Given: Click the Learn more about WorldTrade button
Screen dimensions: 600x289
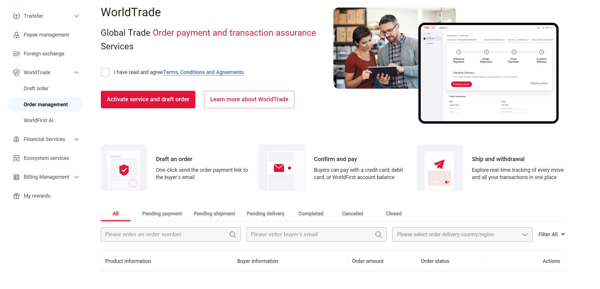Looking at the screenshot, I should (249, 100).
